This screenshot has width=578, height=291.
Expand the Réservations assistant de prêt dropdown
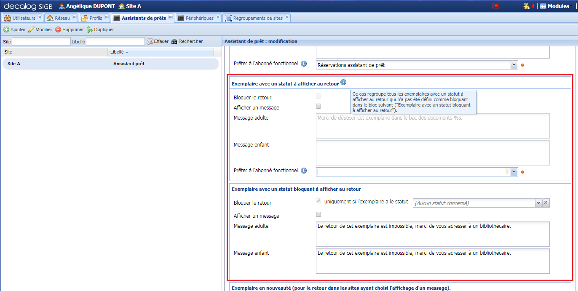pyautogui.click(x=514, y=65)
